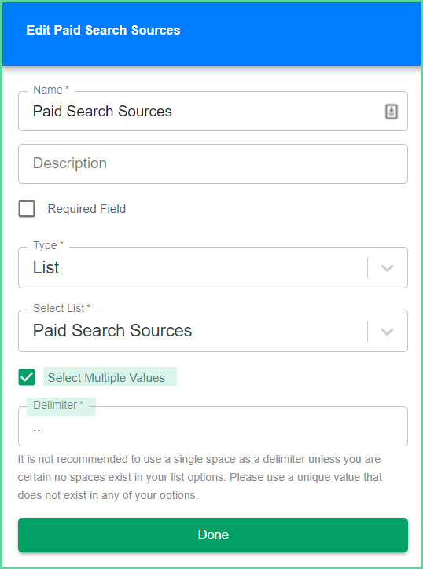
Task: Click into the empty Description field
Action: coord(213,163)
